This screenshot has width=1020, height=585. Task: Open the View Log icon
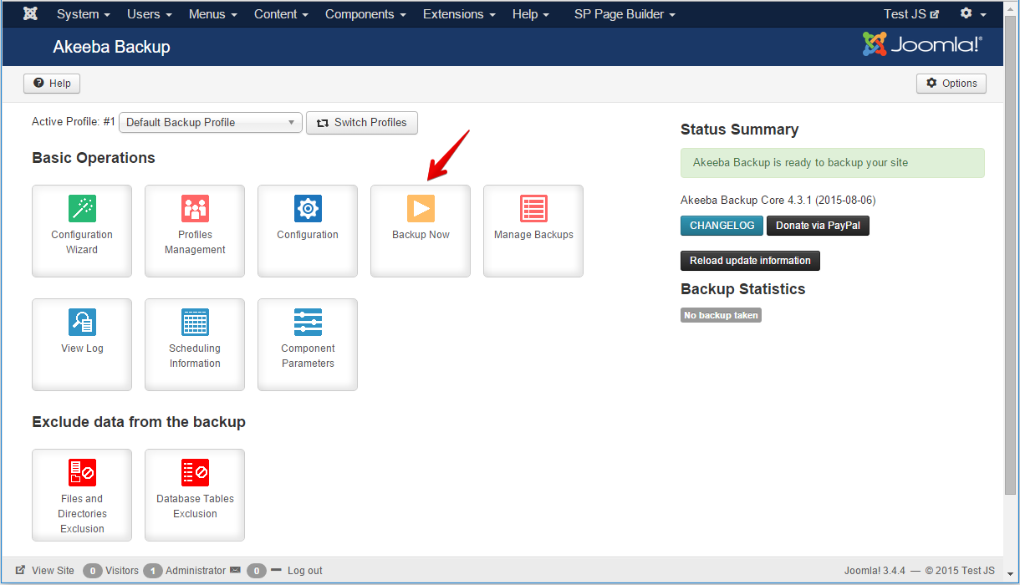pos(82,323)
